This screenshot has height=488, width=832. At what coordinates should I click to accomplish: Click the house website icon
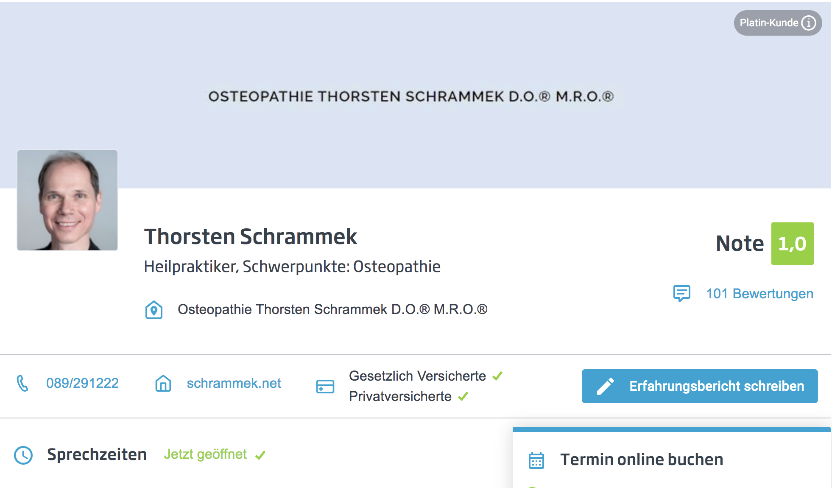coord(163,383)
